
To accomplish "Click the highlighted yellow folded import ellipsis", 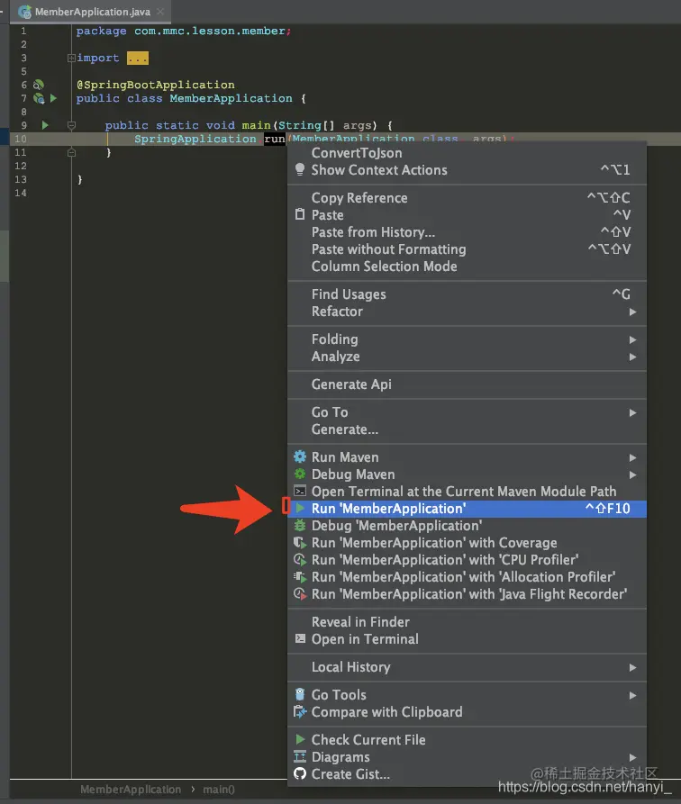I will [x=138, y=58].
